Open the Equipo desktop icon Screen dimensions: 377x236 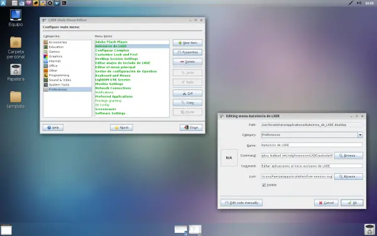16,18
